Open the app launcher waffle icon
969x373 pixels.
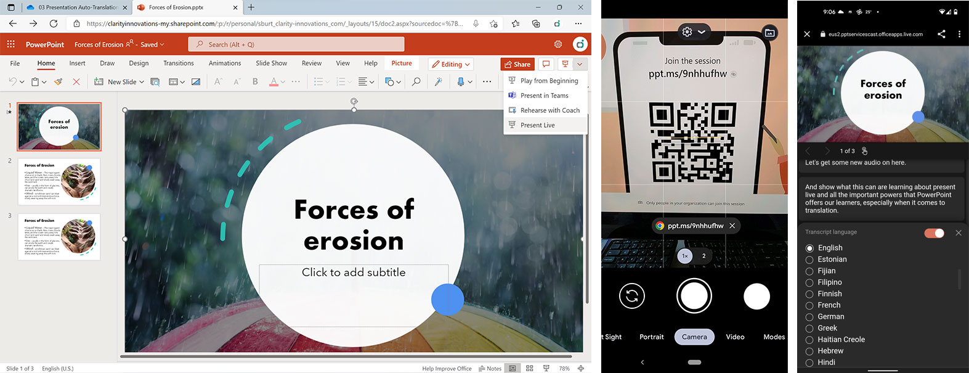tap(10, 44)
